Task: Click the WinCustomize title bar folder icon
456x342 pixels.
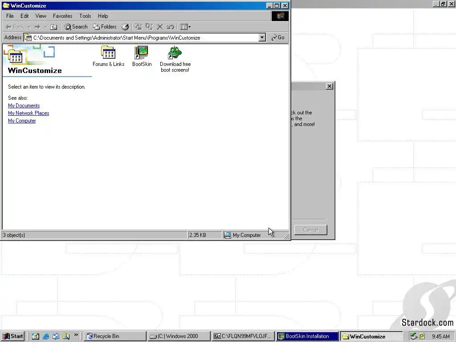Action: coord(6,5)
